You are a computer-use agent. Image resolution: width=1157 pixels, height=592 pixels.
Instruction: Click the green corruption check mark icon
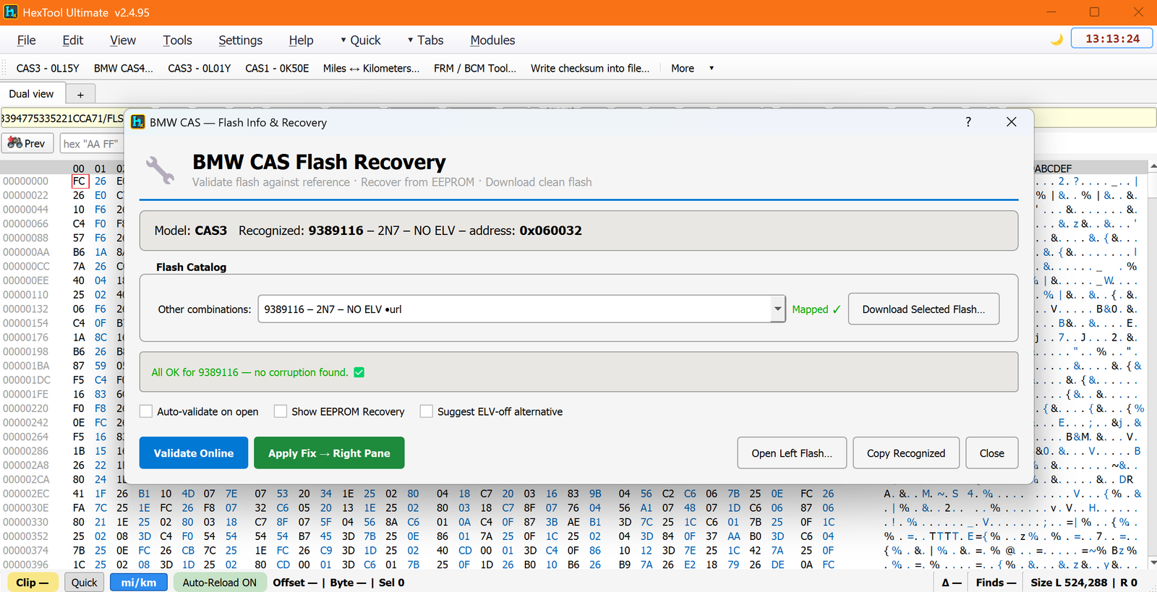359,372
